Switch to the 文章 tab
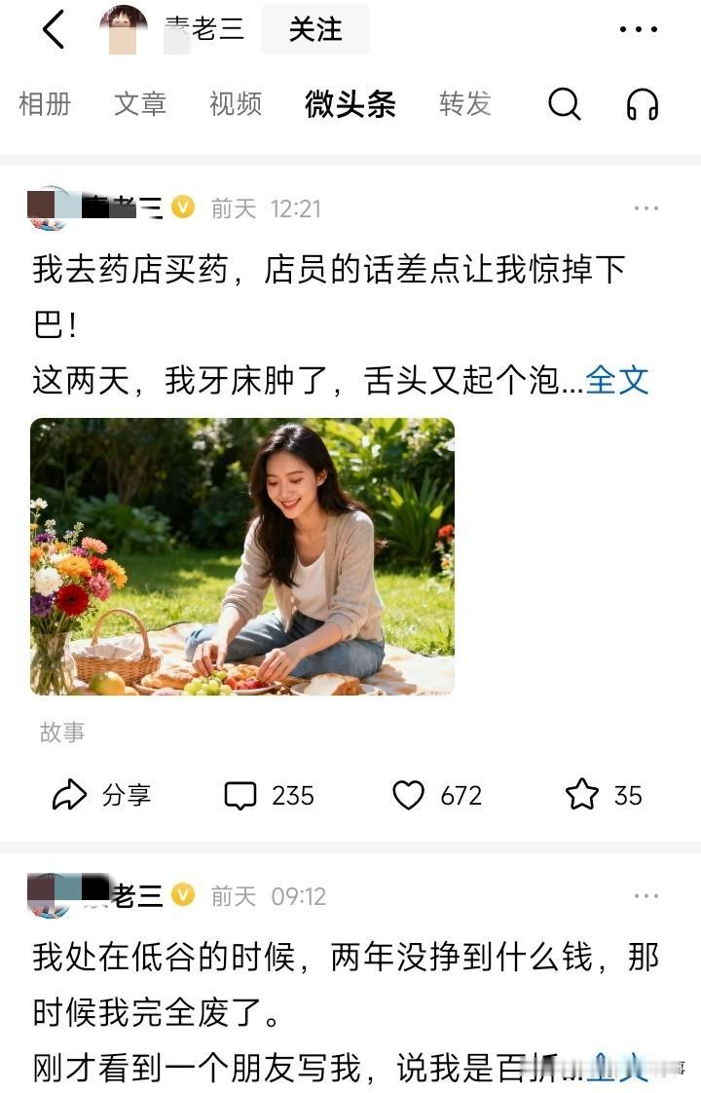Image resolution: width=701 pixels, height=1093 pixels. pyautogui.click(x=140, y=104)
